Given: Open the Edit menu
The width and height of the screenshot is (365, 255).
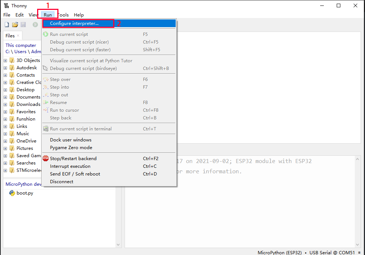Looking at the screenshot, I should pos(19,15).
